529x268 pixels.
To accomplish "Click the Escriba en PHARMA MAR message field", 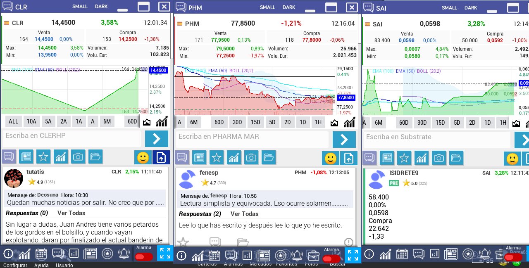I will [x=252, y=140].
